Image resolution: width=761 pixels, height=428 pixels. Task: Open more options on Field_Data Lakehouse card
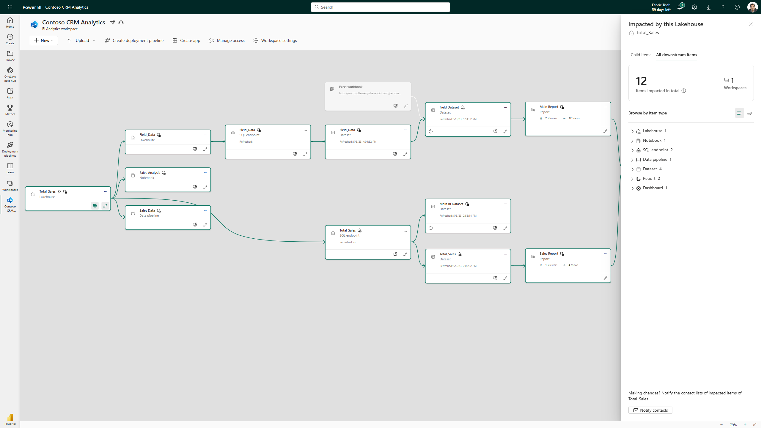click(x=205, y=135)
